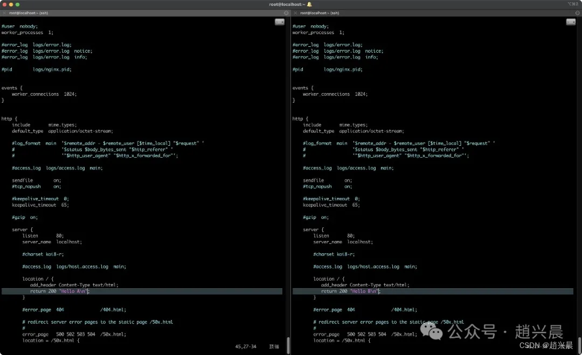
Task: Click the gray badge icon atop left pane
Action: [x=280, y=22]
